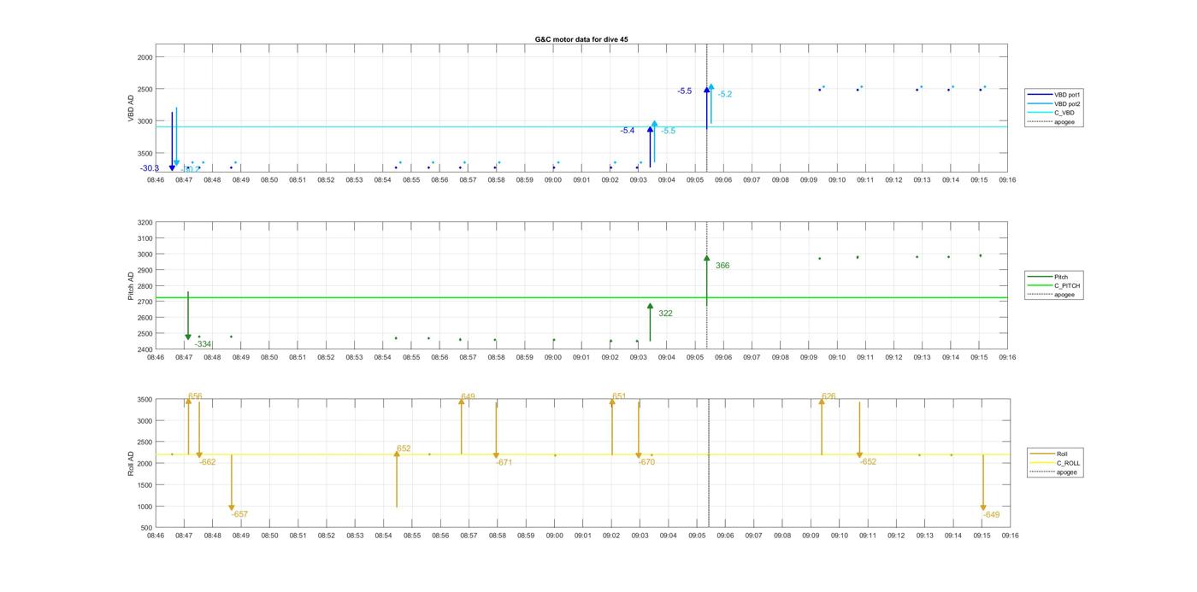Click the '2000' tick on the VBD AD axis
Image resolution: width=1197 pixels, height=592 pixels.
click(144, 56)
